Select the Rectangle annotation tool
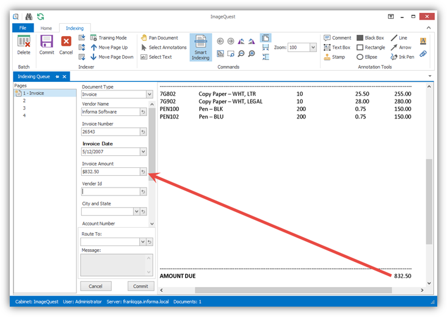 pos(371,47)
